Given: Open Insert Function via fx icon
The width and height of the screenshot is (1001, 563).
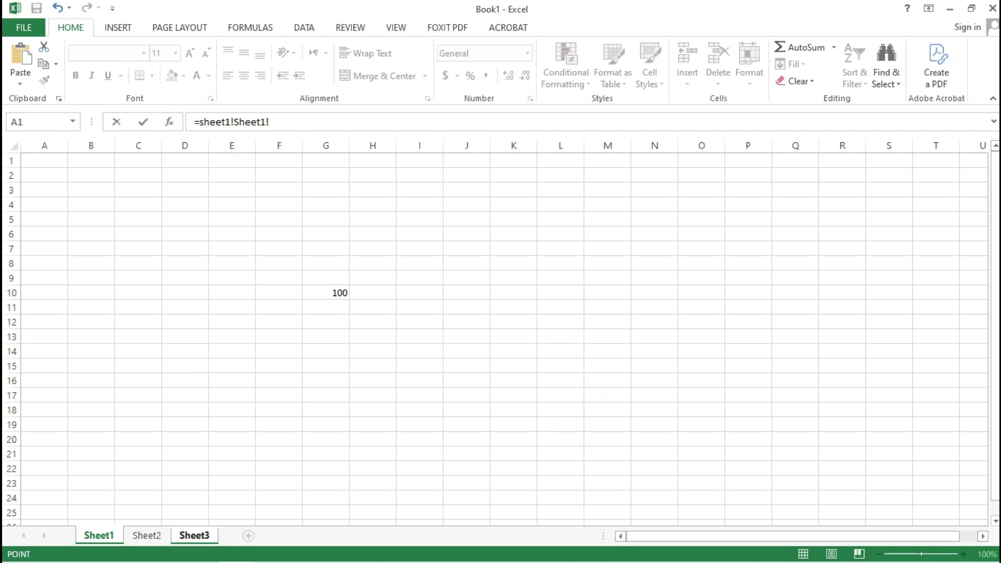Looking at the screenshot, I should [x=169, y=122].
